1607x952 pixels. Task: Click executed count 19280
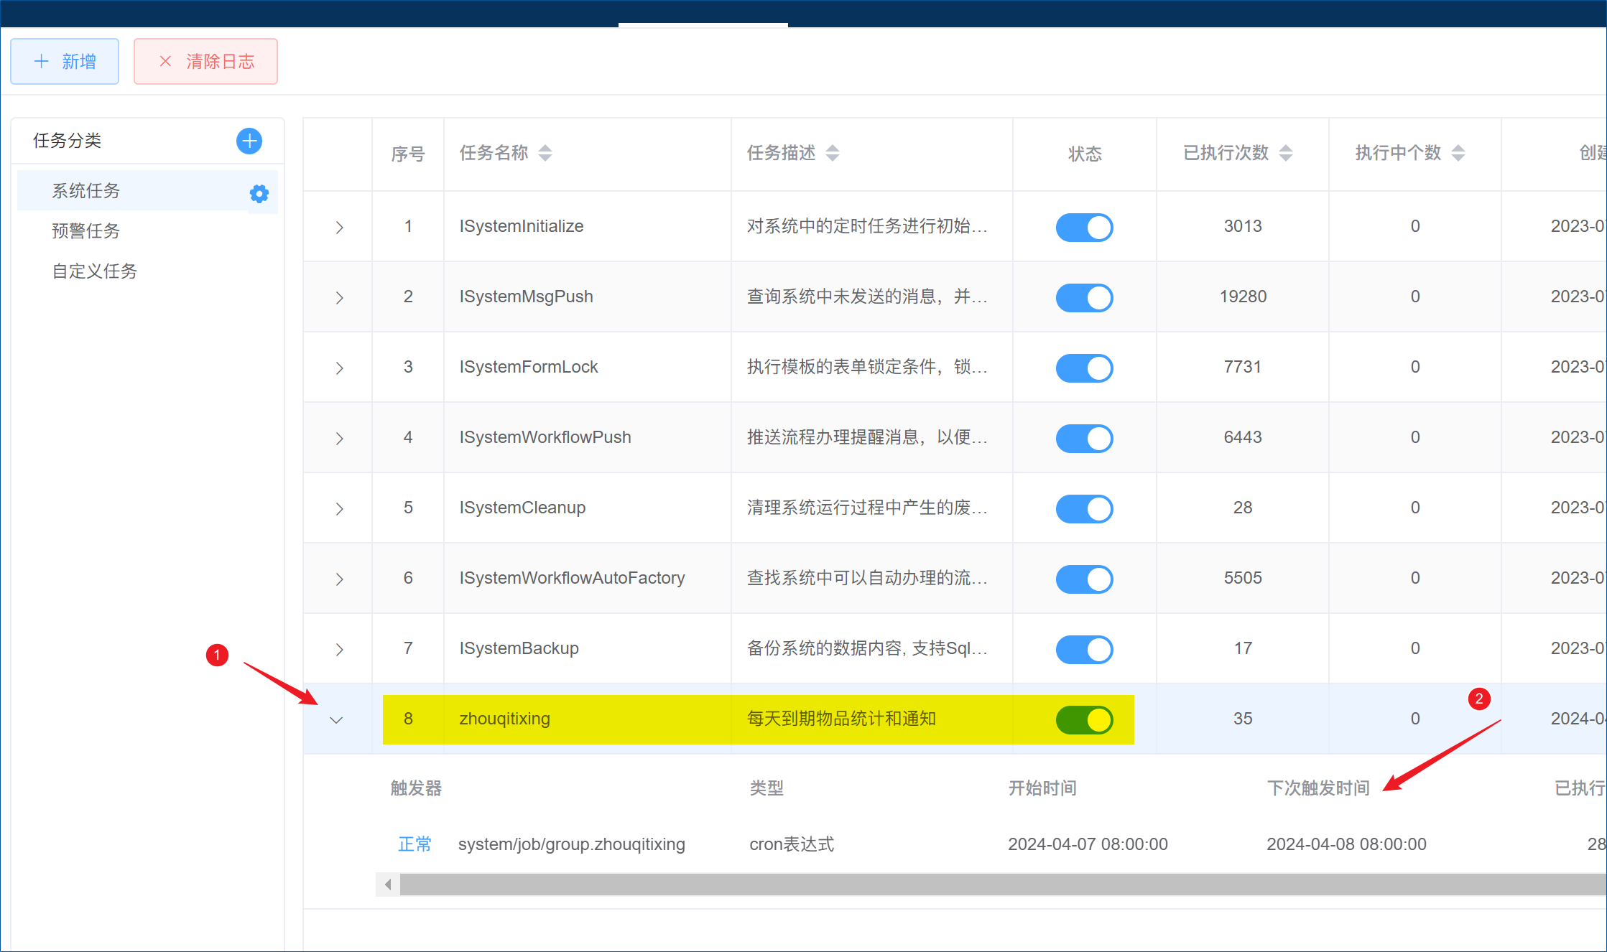1243,297
